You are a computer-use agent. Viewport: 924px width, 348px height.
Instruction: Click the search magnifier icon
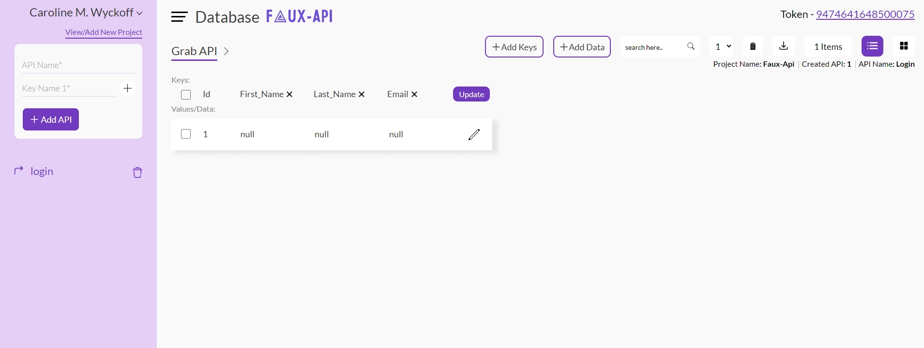(691, 46)
